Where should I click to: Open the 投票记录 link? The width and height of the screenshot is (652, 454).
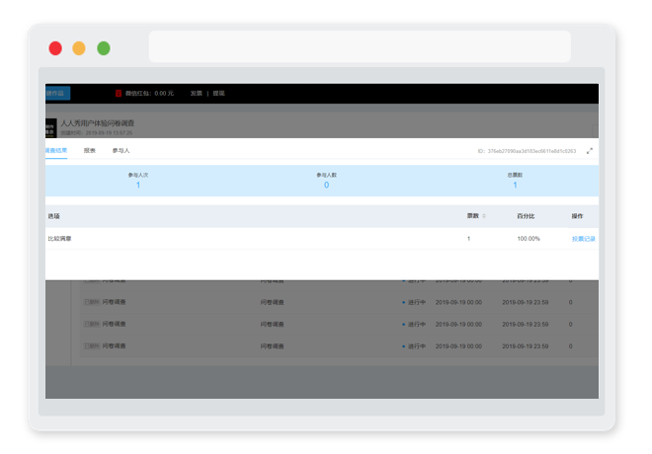point(584,239)
